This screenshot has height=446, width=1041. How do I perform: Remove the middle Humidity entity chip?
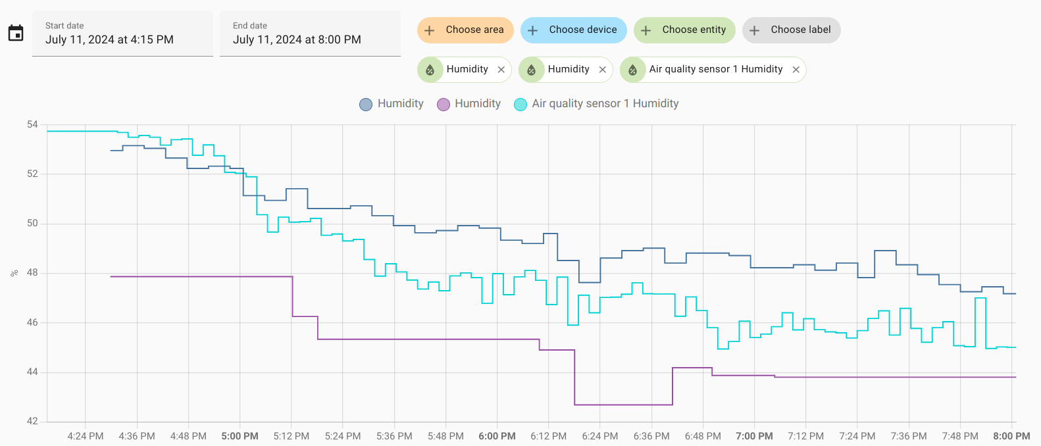pos(603,70)
